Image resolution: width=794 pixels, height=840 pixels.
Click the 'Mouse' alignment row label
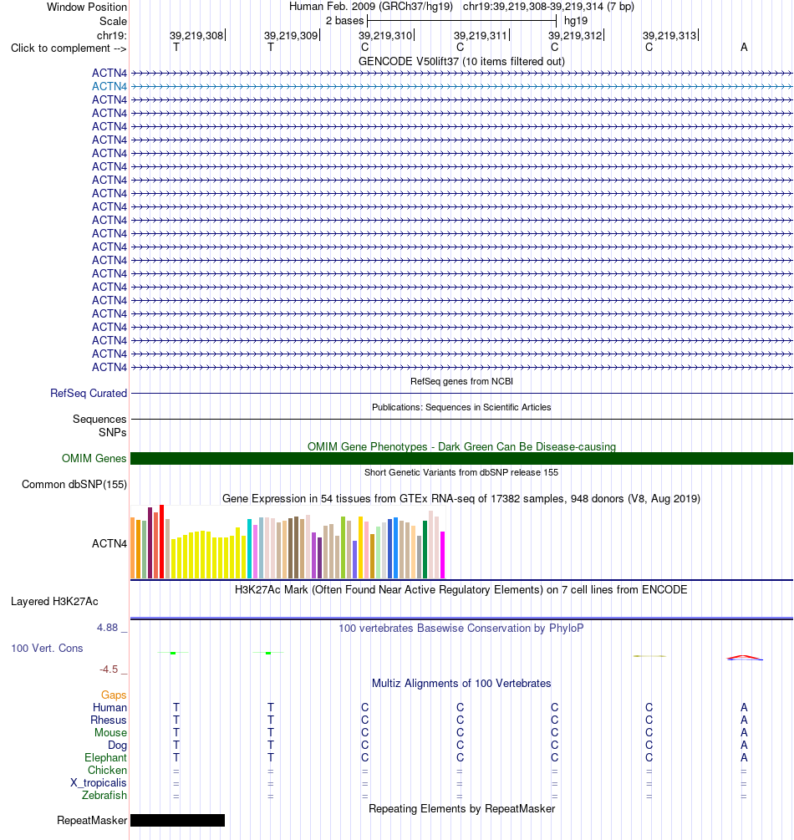click(x=111, y=732)
